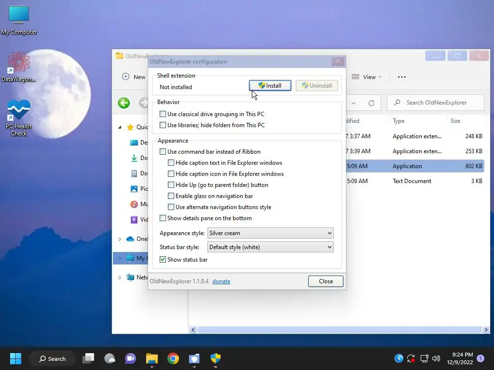The width and height of the screenshot is (494, 370).
Task: Click the scrollbar left arrow
Action: pyautogui.click(x=193, y=330)
